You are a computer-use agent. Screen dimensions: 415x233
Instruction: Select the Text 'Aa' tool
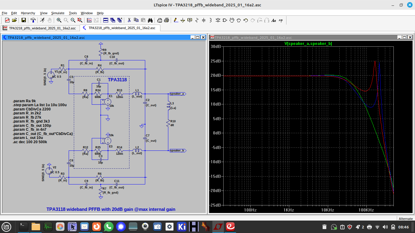coord(274,20)
